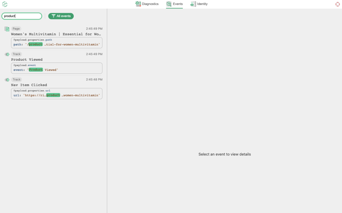Click the funnel icon inside All events button
Image resolution: width=342 pixels, height=213 pixels.
coord(53,16)
